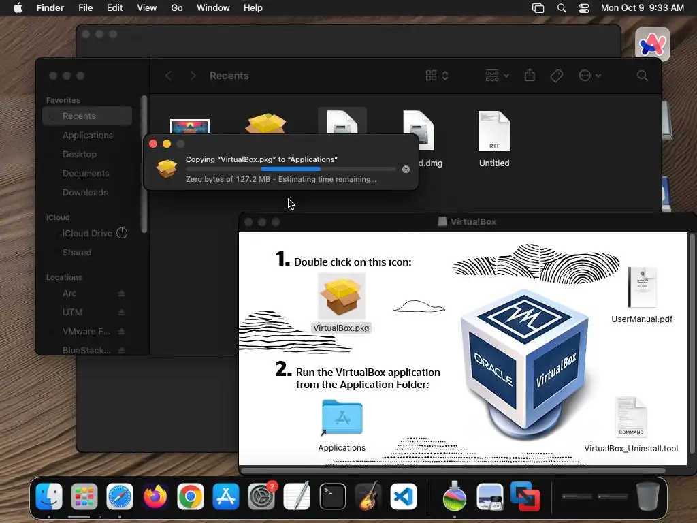Click the copy progress bar
The height and width of the screenshot is (523, 697).
[x=291, y=169]
